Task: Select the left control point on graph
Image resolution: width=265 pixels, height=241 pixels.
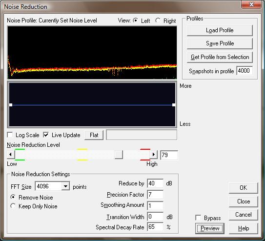Action: (11, 105)
